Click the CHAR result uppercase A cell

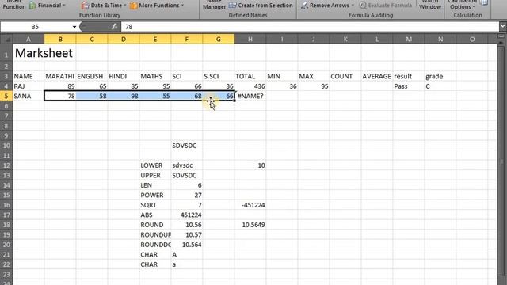[187, 255]
